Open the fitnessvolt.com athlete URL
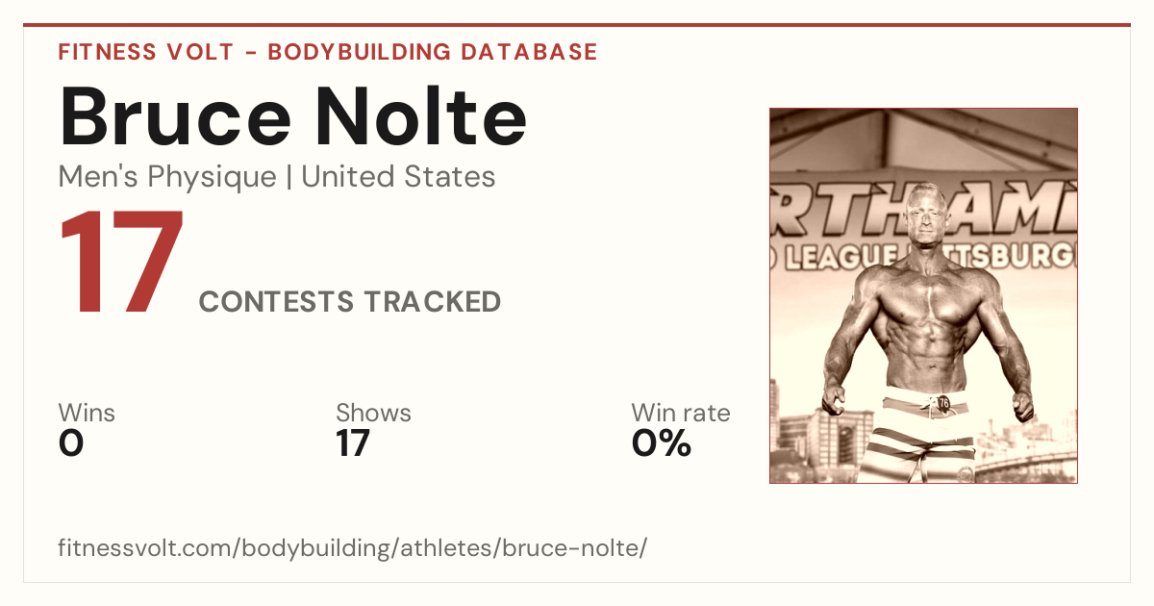 (x=353, y=548)
